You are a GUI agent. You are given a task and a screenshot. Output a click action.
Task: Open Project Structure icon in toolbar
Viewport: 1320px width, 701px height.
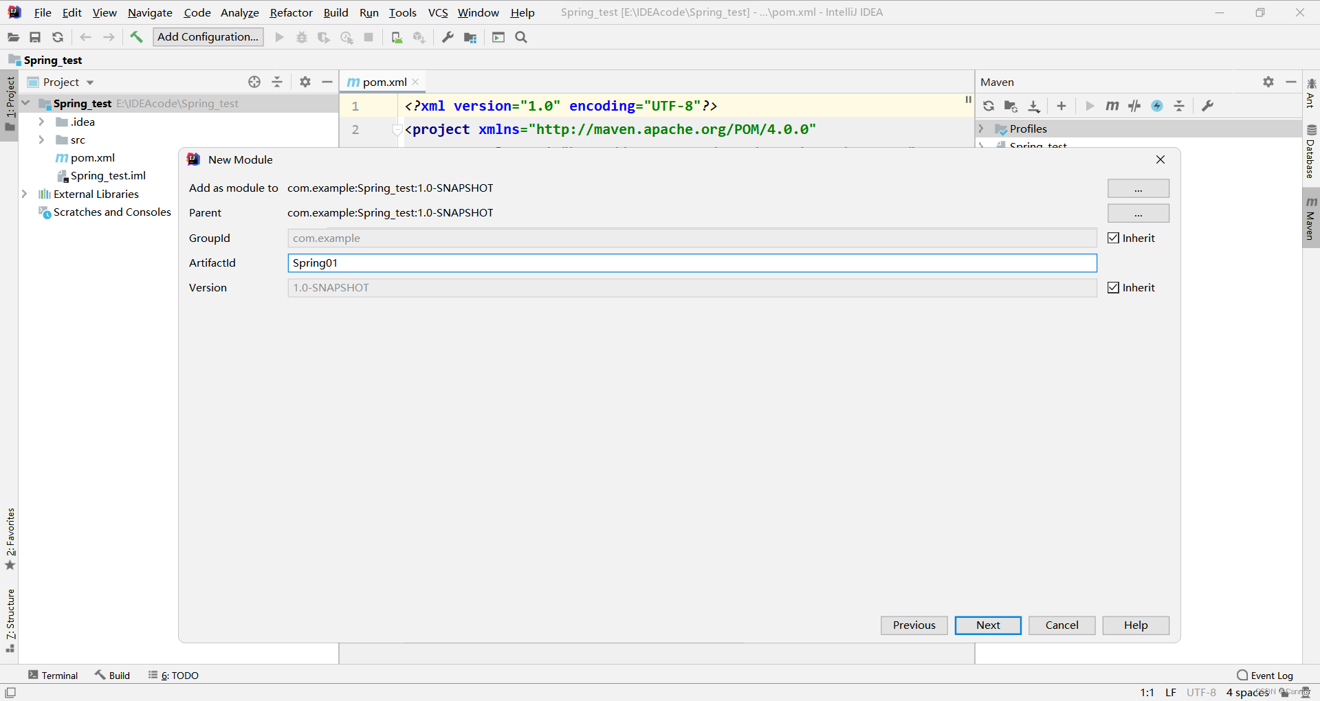coord(470,37)
